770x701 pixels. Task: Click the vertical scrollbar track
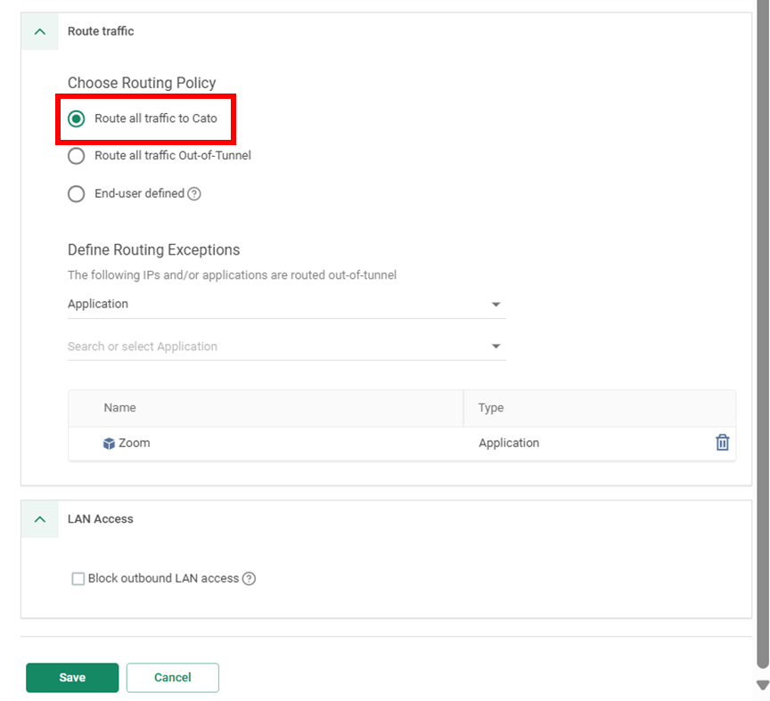[762, 356]
